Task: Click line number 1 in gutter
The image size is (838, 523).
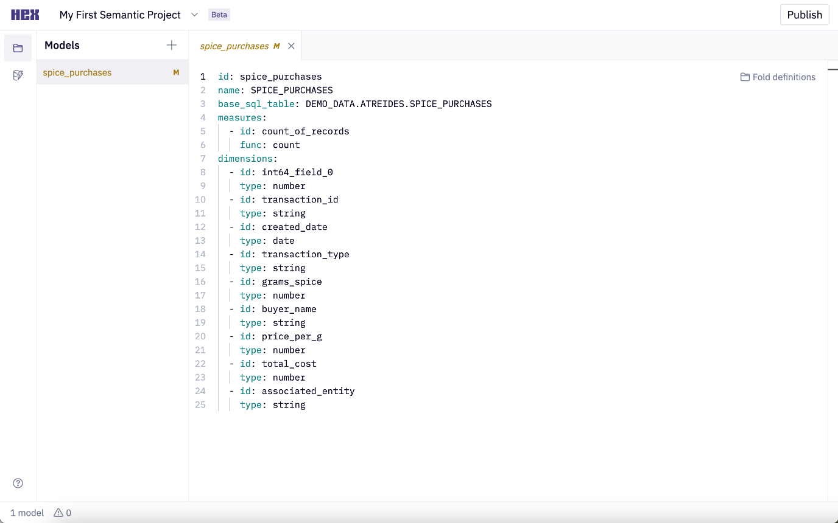Action: point(203,77)
